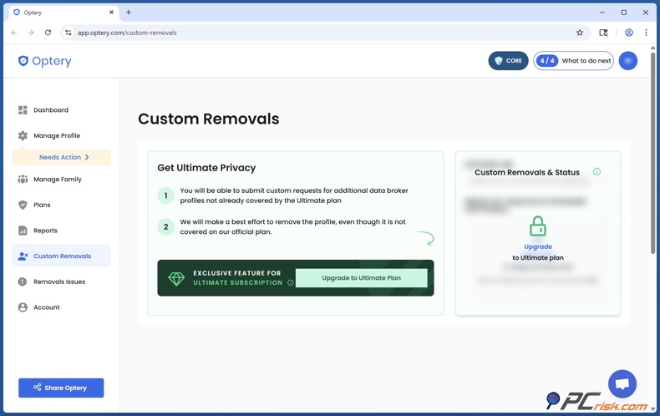
Task: Open the Dashboard sidebar item
Action: [50, 110]
